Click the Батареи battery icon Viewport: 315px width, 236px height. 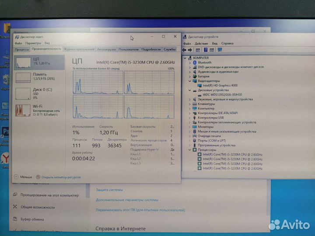(x=194, y=76)
